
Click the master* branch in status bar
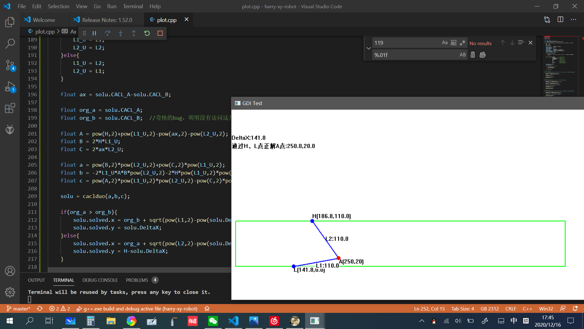18,309
